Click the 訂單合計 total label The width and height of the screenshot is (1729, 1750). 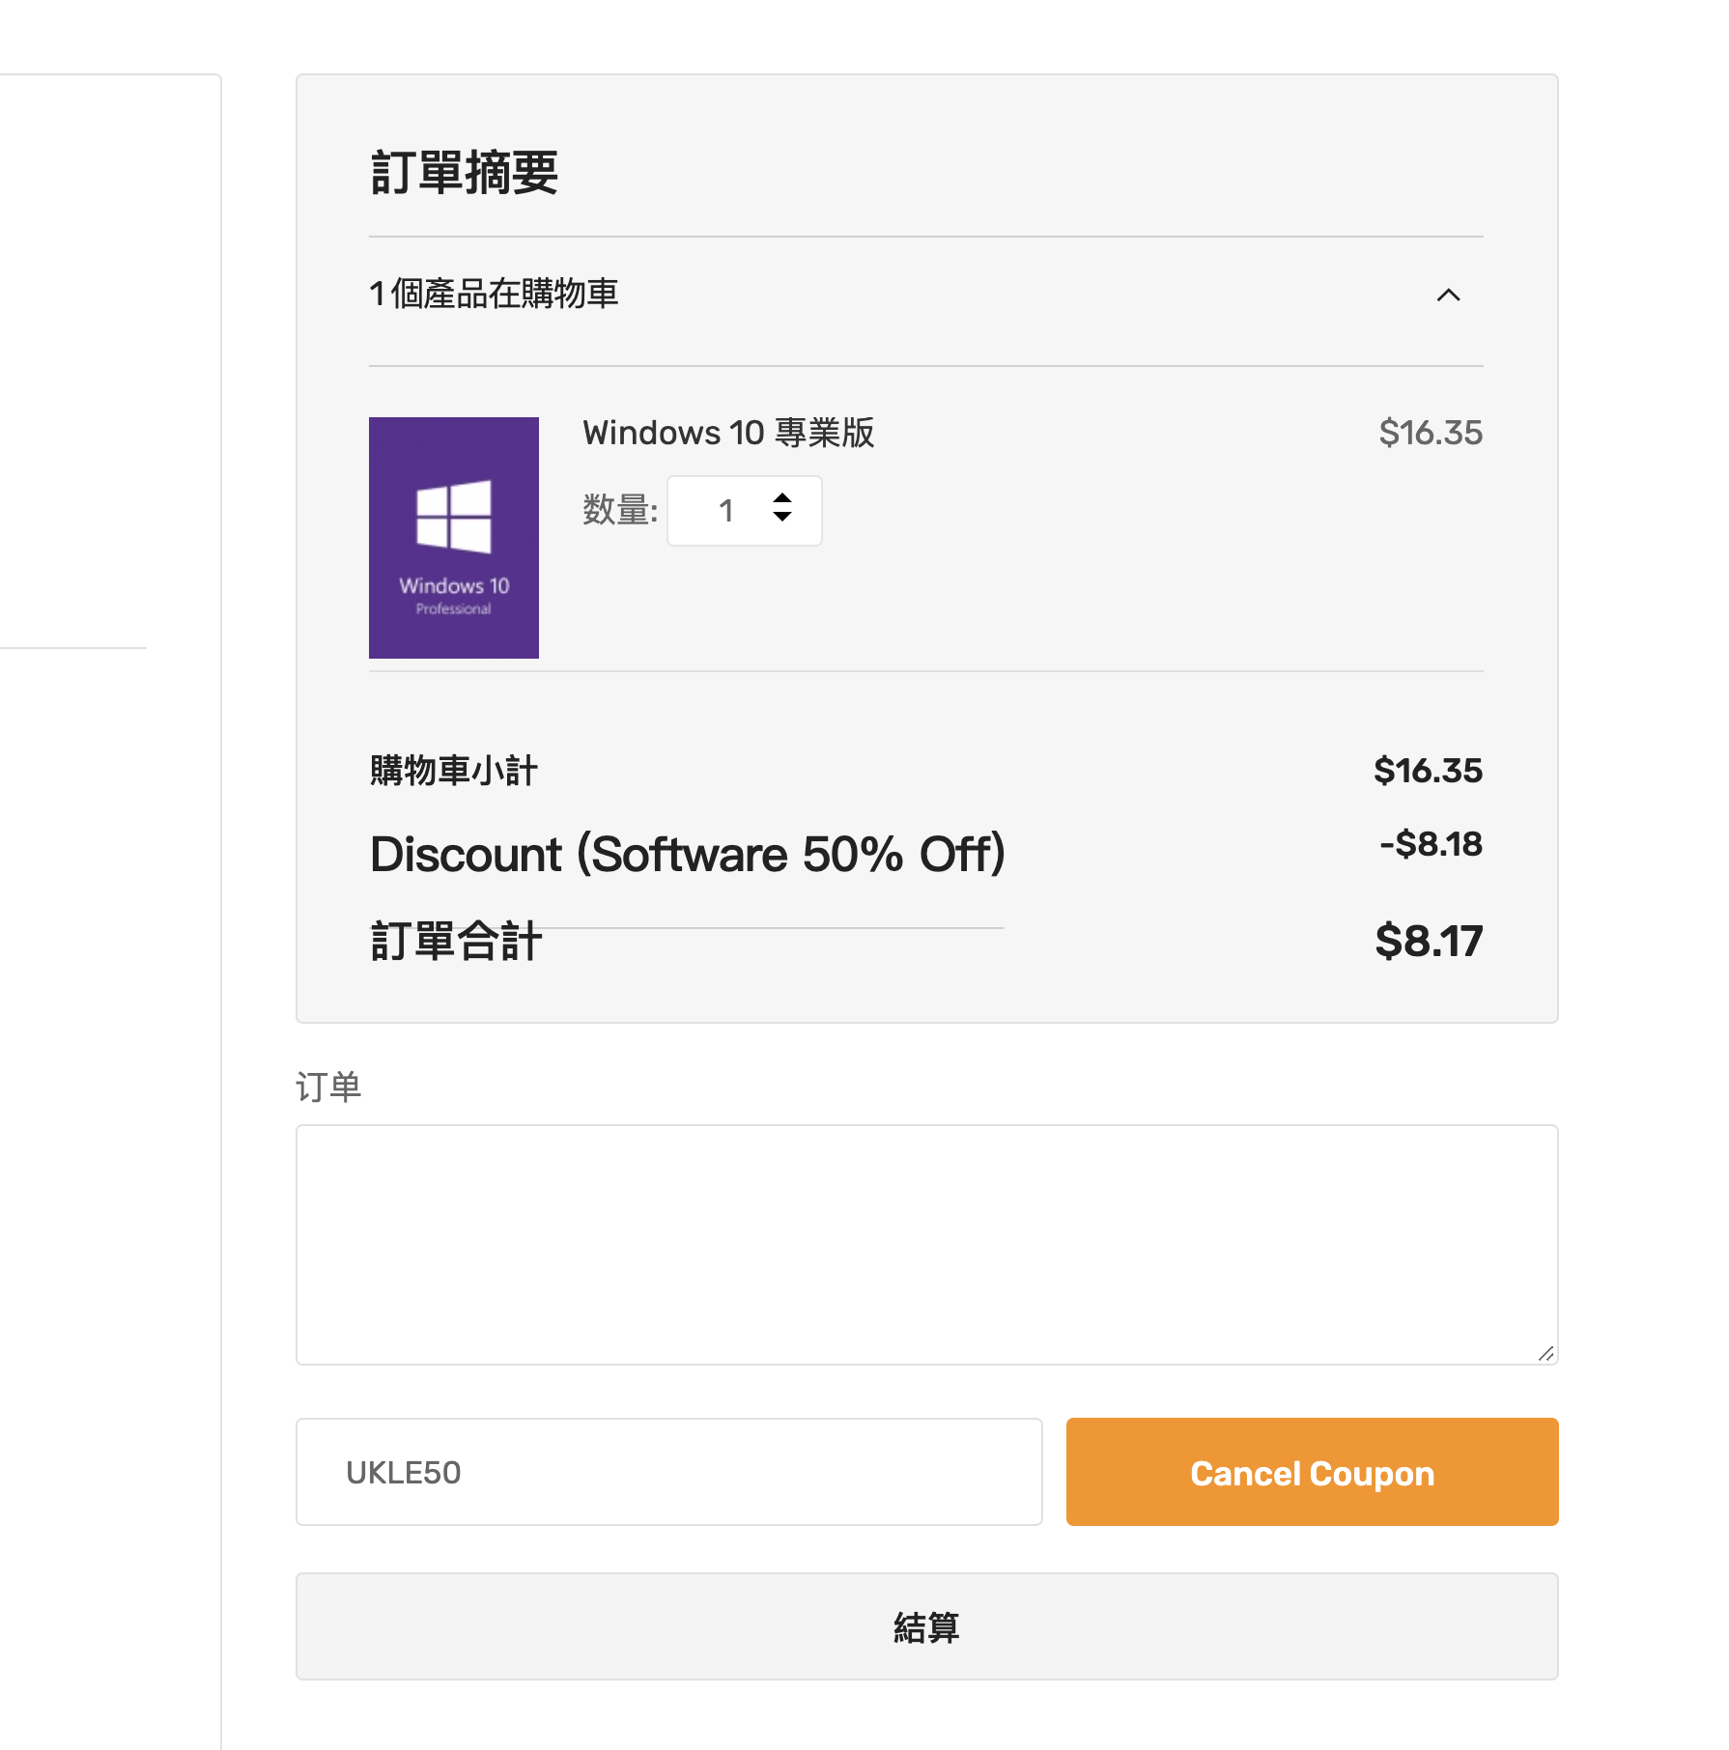[456, 941]
